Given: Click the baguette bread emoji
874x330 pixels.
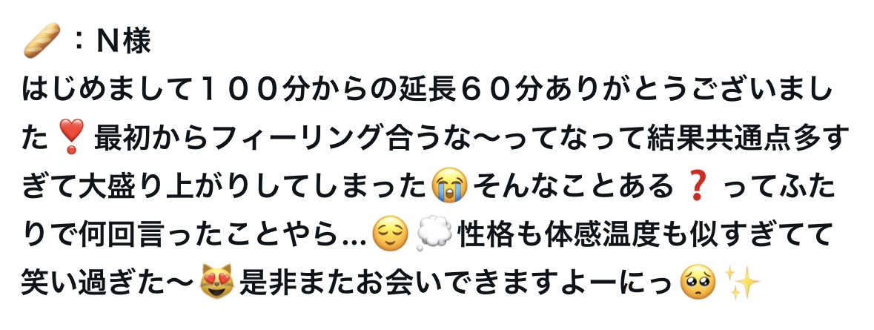Looking at the screenshot, I should 42,41.
